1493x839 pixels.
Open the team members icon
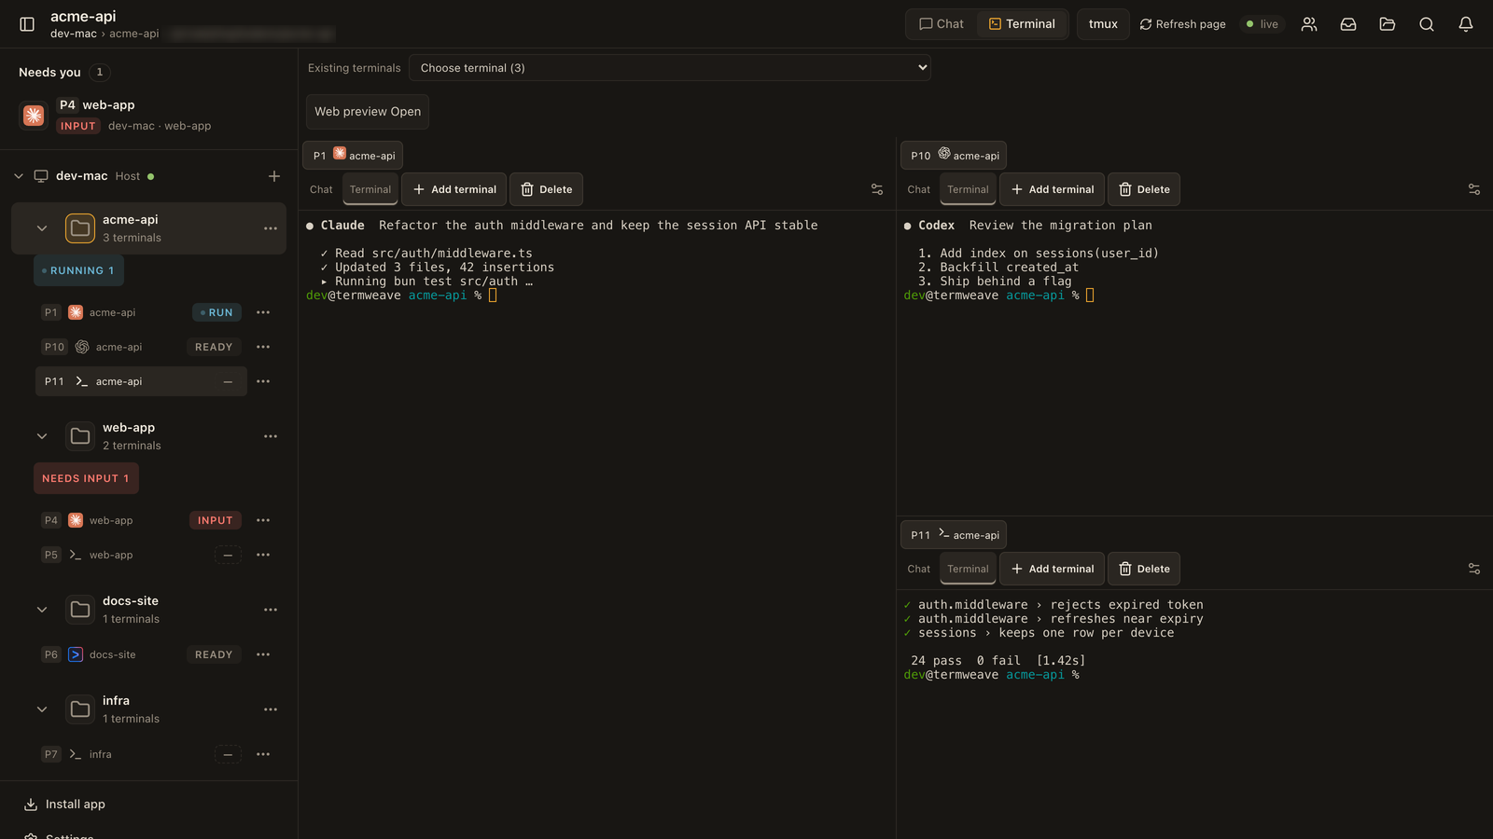pos(1309,24)
